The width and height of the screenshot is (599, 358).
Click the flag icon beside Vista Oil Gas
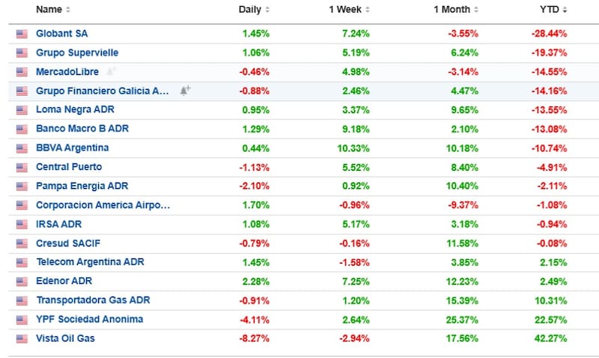pyautogui.click(x=21, y=339)
